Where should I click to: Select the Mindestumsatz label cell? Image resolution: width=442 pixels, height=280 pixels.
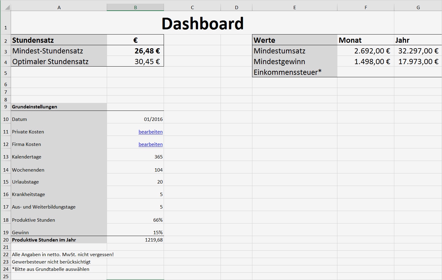[x=295, y=51]
